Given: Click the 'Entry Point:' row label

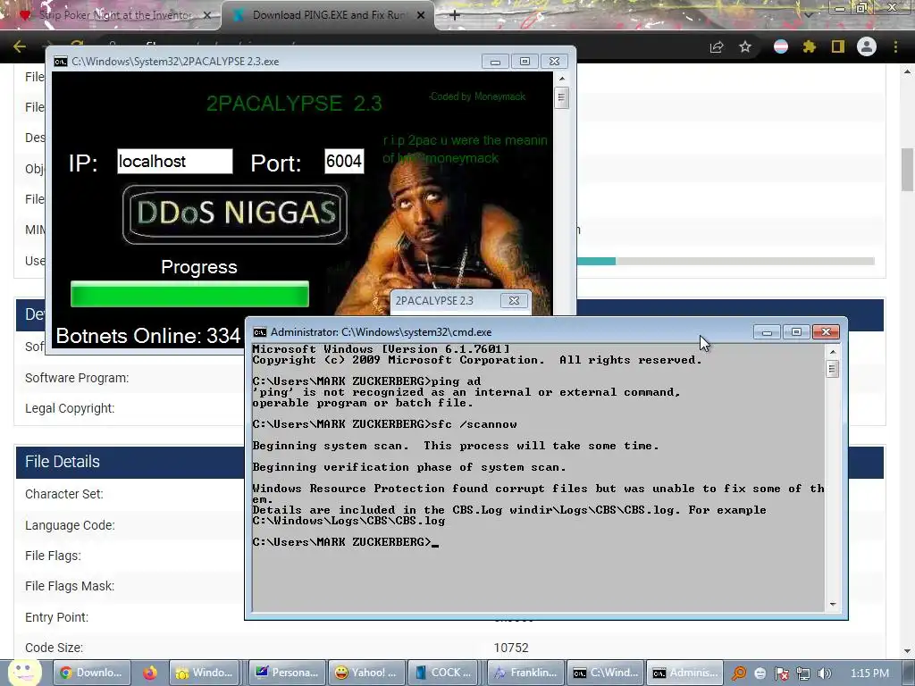Looking at the screenshot, I should click(x=56, y=617).
